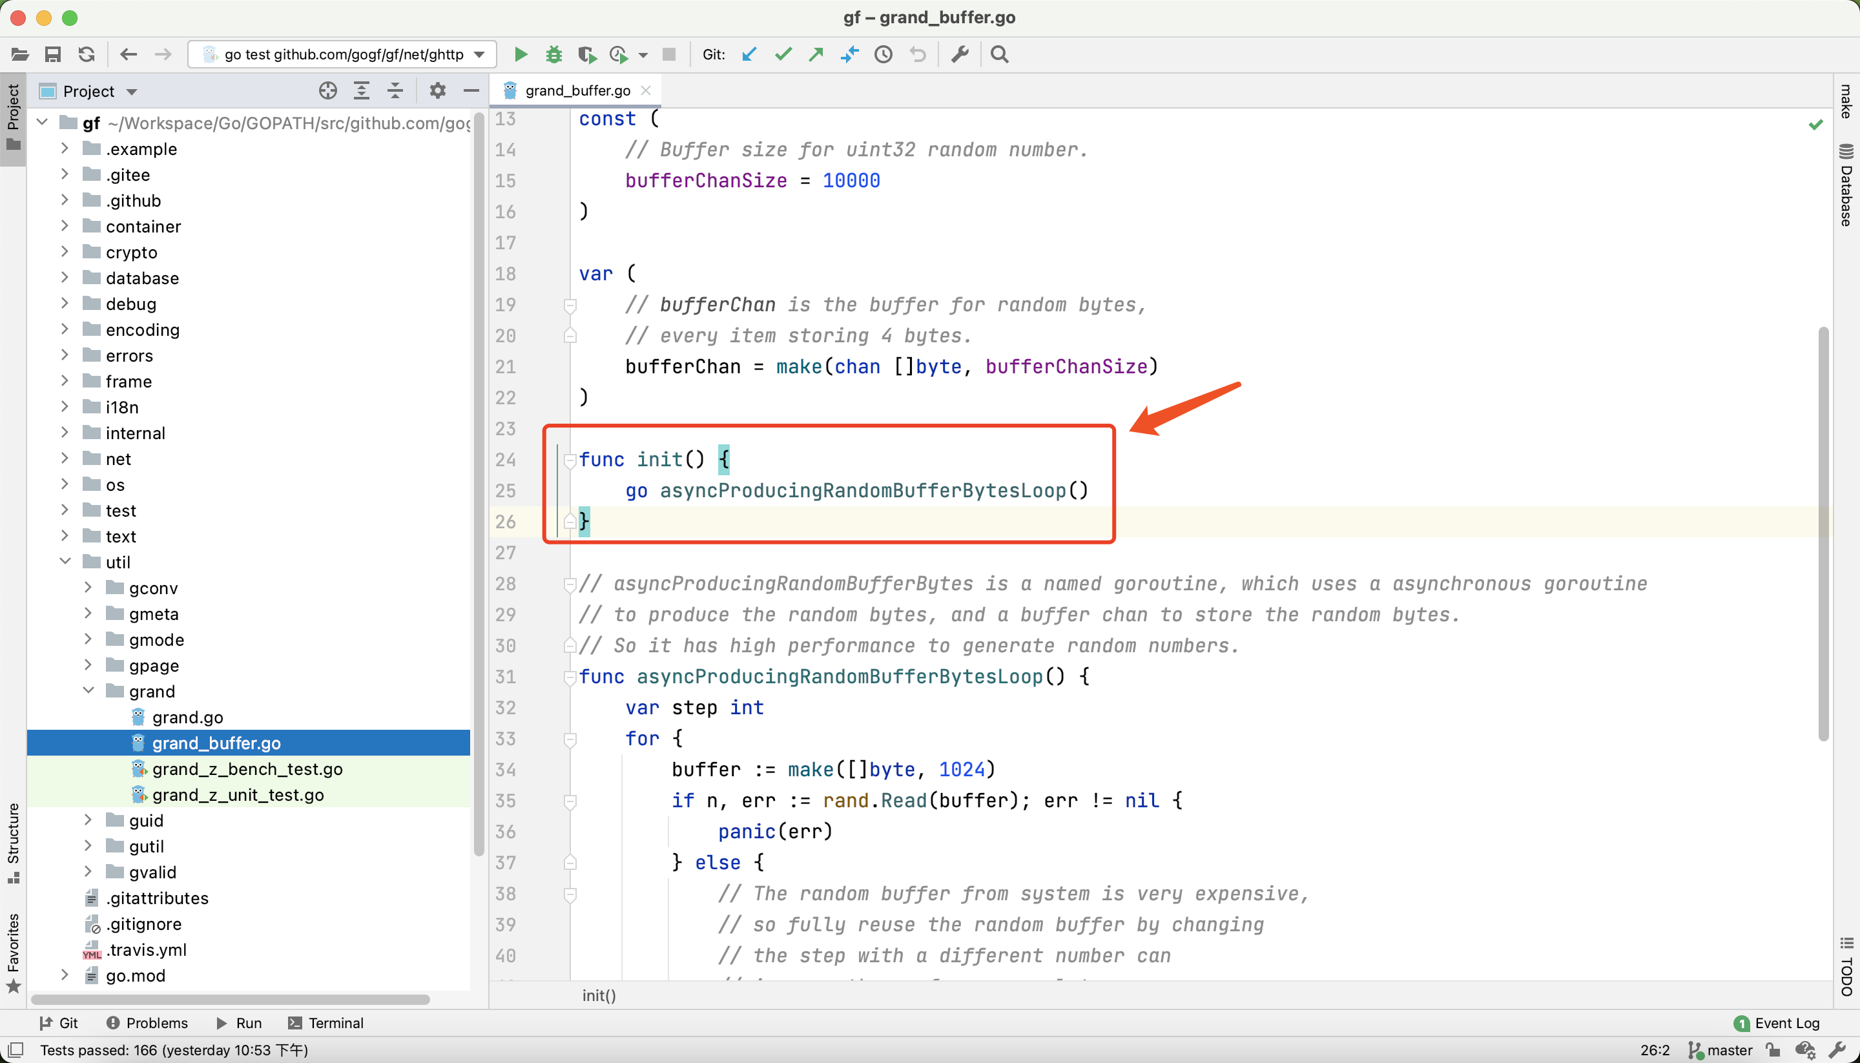Viewport: 1860px width, 1063px height.
Task: Open the Event Log
Action: [x=1777, y=1023]
